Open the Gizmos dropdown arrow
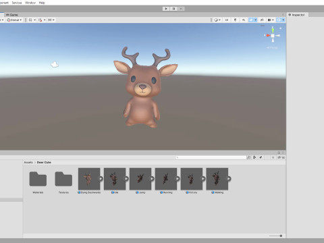Screen dimensions: 324x243 click(283, 20)
